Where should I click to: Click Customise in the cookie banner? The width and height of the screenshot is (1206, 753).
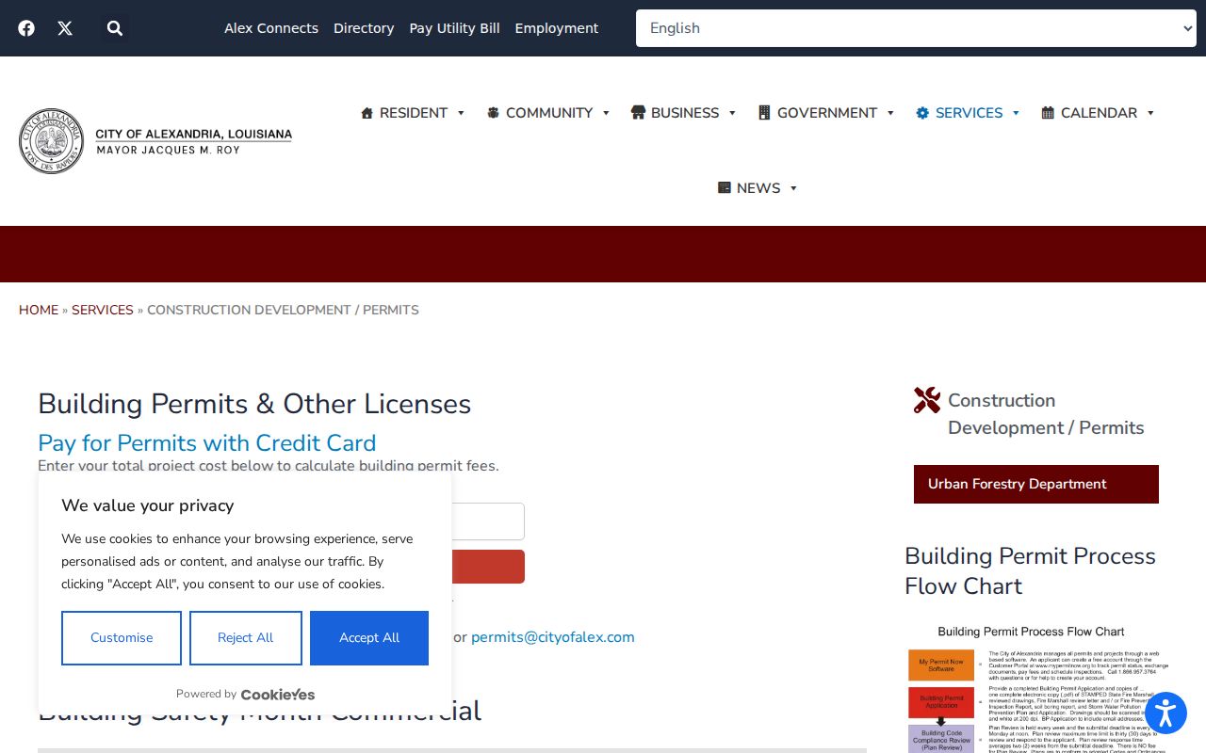[x=122, y=638]
